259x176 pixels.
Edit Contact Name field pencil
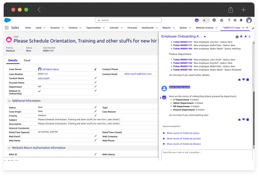coord(96,78)
